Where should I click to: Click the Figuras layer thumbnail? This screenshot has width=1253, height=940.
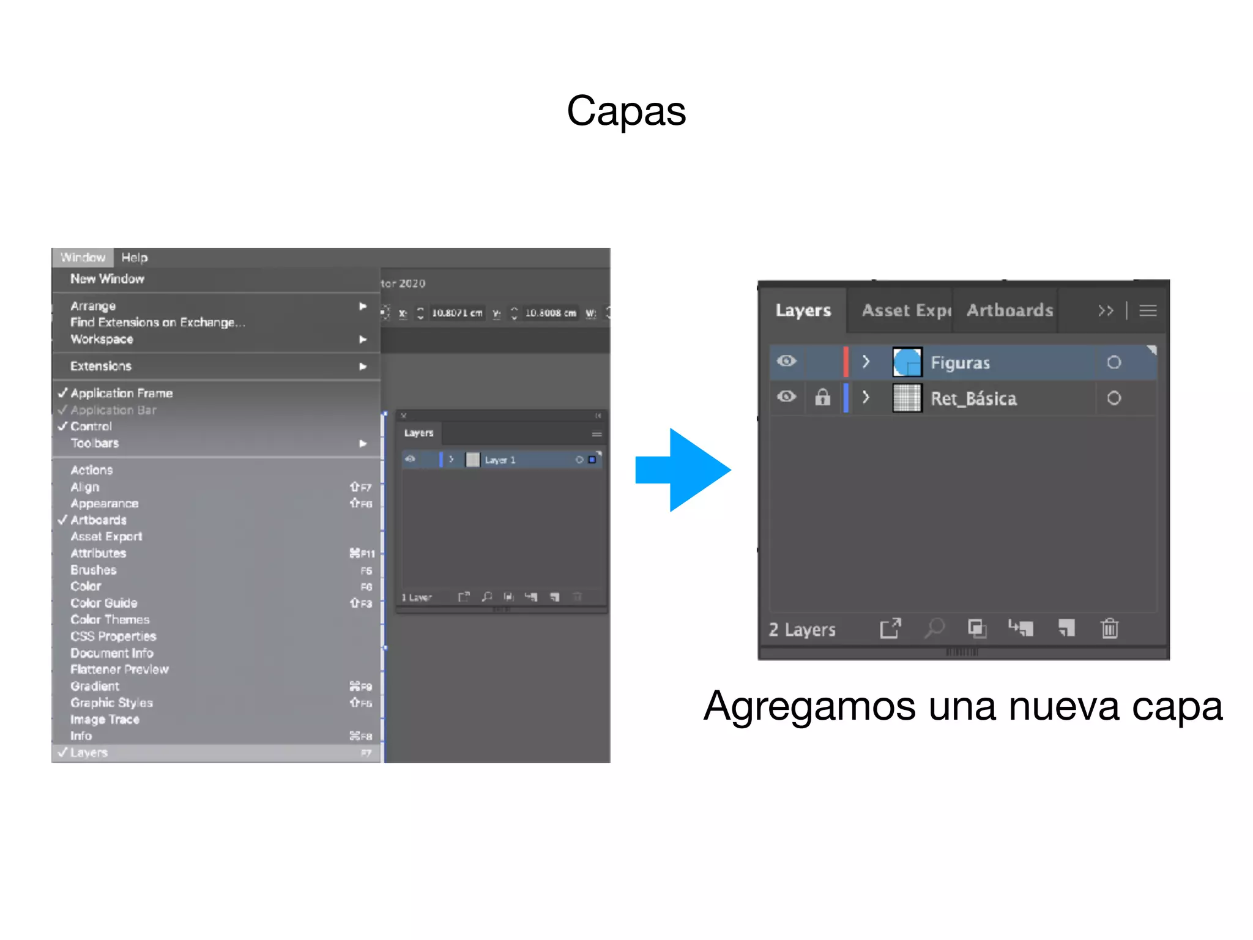click(x=907, y=362)
